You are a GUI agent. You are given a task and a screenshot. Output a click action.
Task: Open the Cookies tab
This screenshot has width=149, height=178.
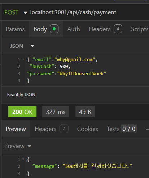(x=88, y=129)
